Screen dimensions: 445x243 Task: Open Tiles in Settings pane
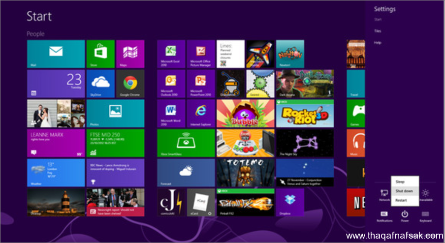coord(378,31)
